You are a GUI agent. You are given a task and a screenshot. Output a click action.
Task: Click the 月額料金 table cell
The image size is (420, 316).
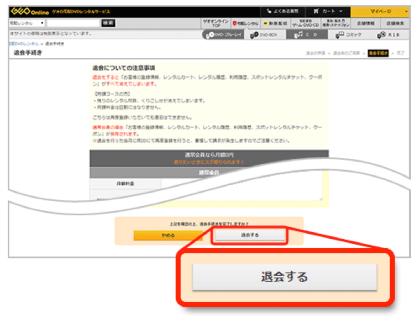coord(125,184)
